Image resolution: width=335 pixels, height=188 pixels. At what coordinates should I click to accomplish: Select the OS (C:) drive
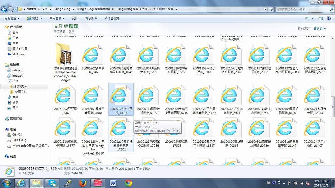point(17,135)
